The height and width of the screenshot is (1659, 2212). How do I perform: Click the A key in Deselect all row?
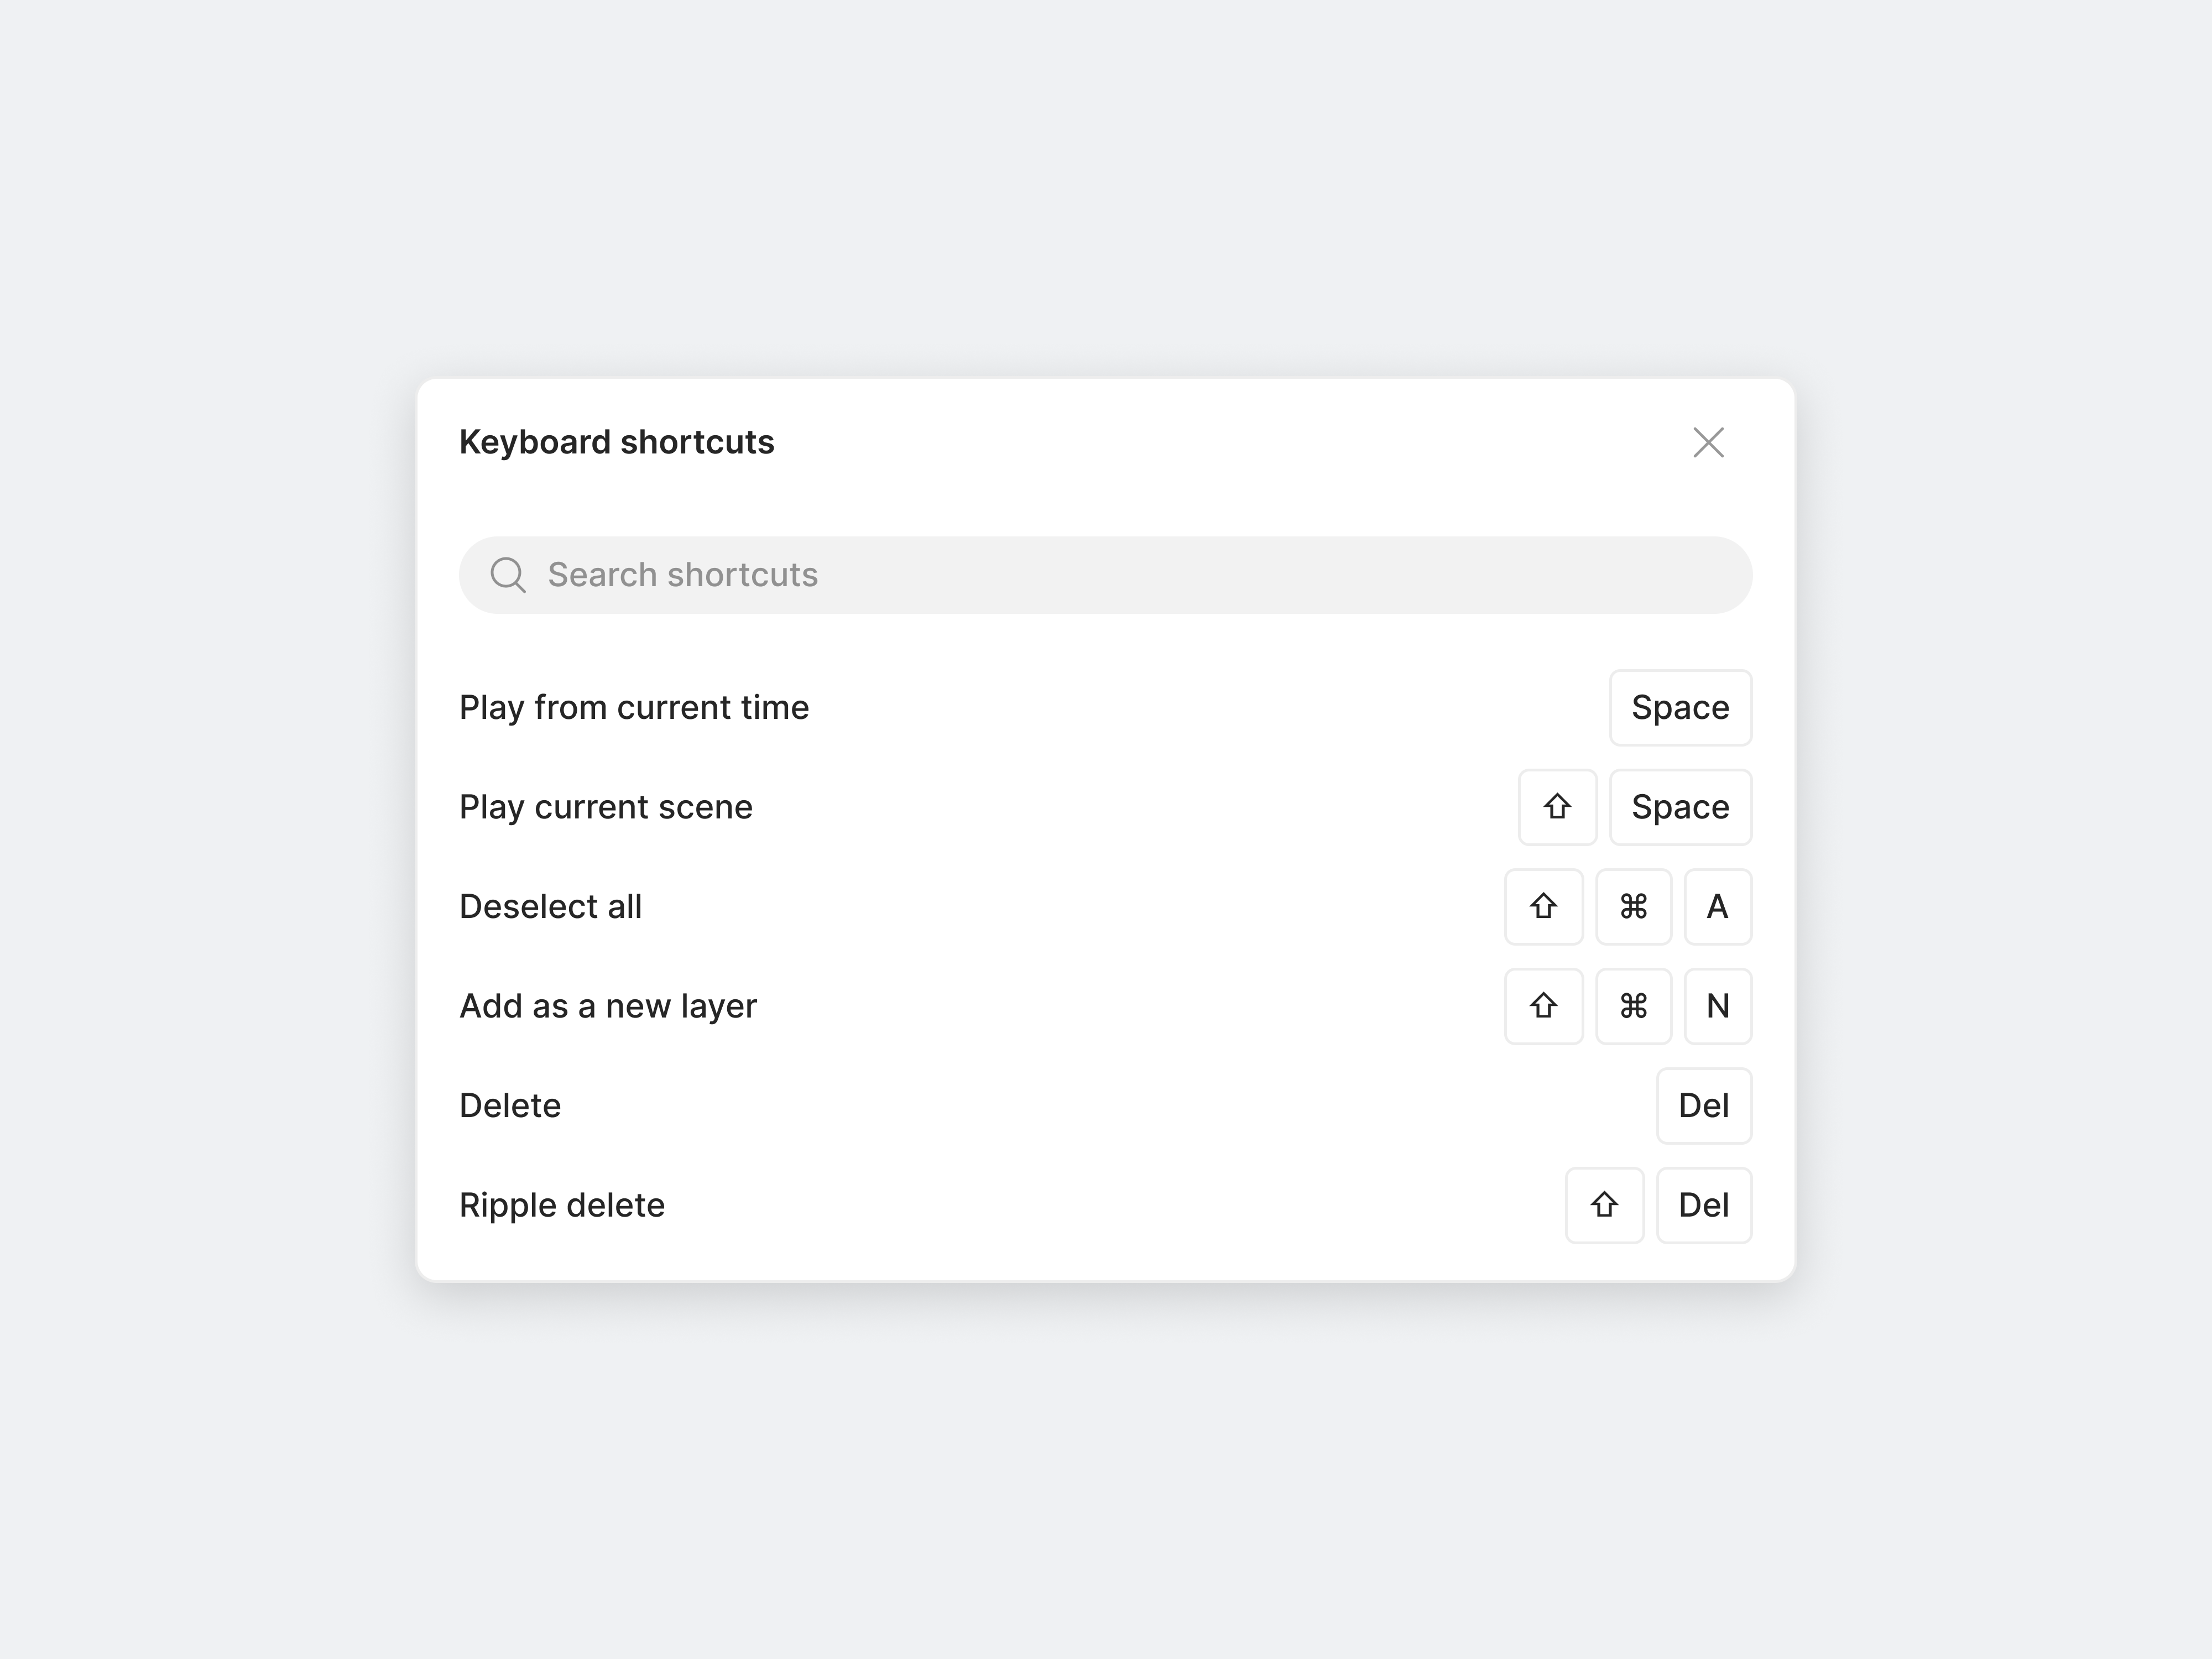[x=1717, y=906]
